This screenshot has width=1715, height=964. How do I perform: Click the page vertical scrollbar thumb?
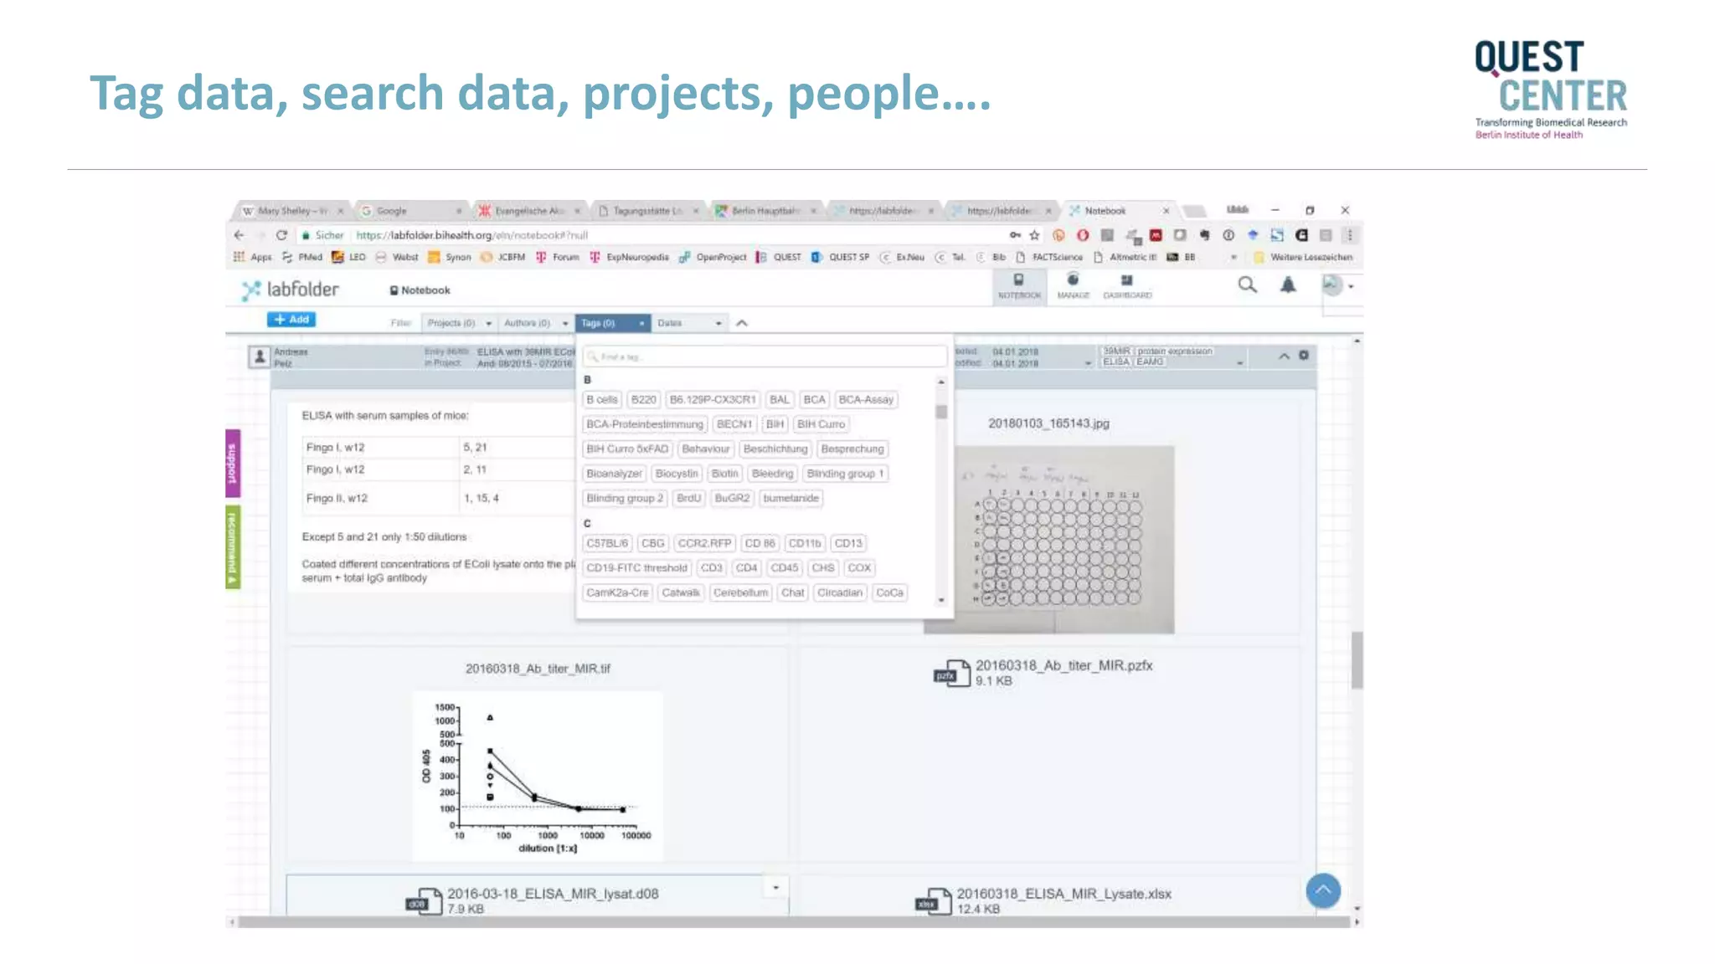click(1357, 660)
